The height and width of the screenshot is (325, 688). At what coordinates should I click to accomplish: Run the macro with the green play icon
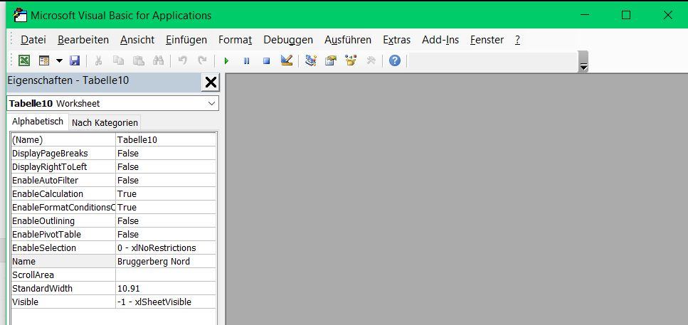point(226,61)
